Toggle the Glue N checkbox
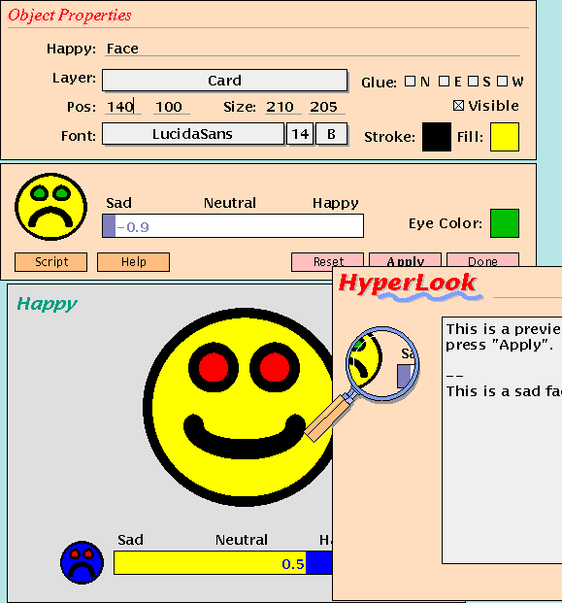 tap(411, 82)
